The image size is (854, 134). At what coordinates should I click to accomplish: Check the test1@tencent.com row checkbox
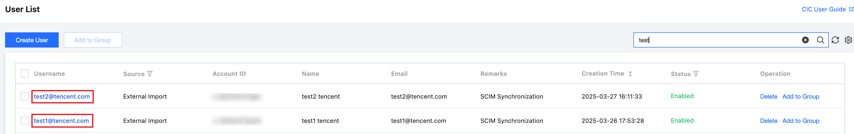pos(25,121)
